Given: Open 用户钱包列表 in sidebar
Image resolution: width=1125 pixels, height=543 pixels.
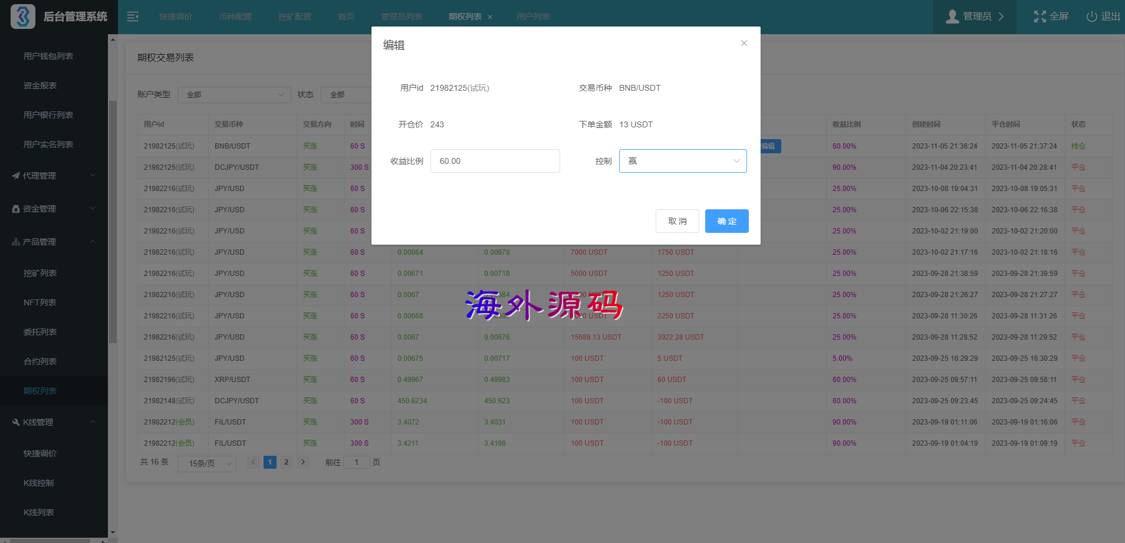Looking at the screenshot, I should pos(48,56).
